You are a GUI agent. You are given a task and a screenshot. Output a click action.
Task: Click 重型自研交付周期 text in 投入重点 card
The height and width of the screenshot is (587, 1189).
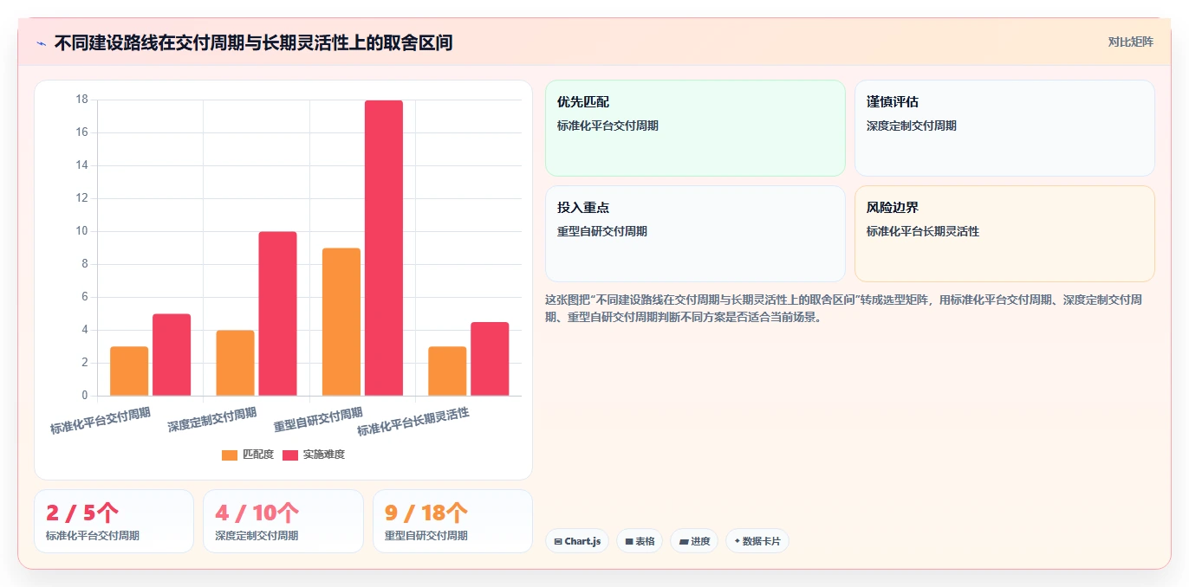[602, 231]
